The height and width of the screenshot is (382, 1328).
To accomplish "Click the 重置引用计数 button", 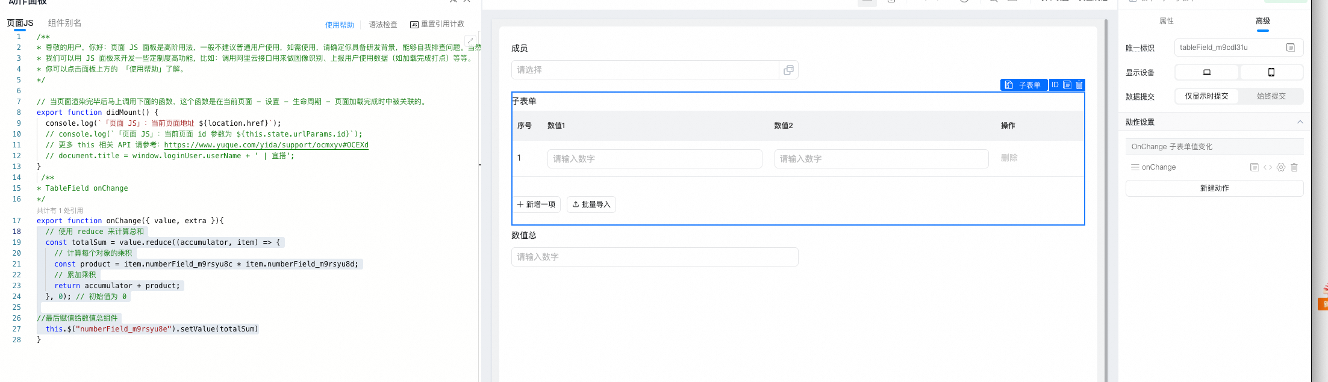I will [437, 24].
